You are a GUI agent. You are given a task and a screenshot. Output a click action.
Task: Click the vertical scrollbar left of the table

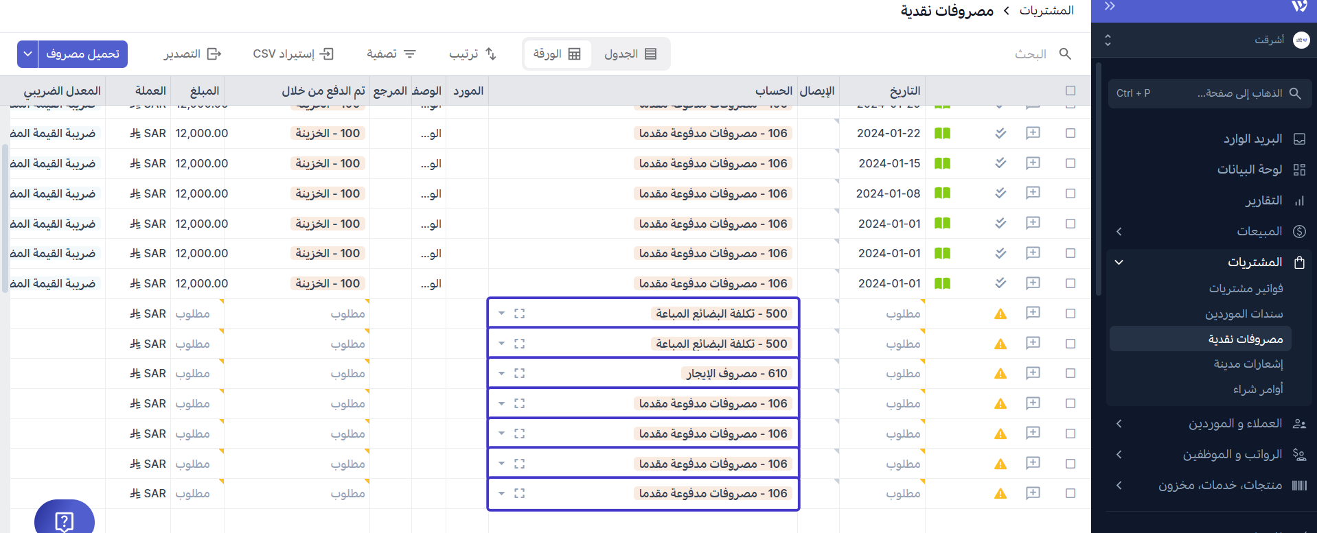click(5, 220)
